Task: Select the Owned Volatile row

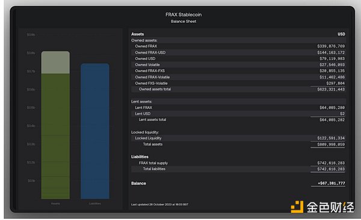Action: point(238,65)
